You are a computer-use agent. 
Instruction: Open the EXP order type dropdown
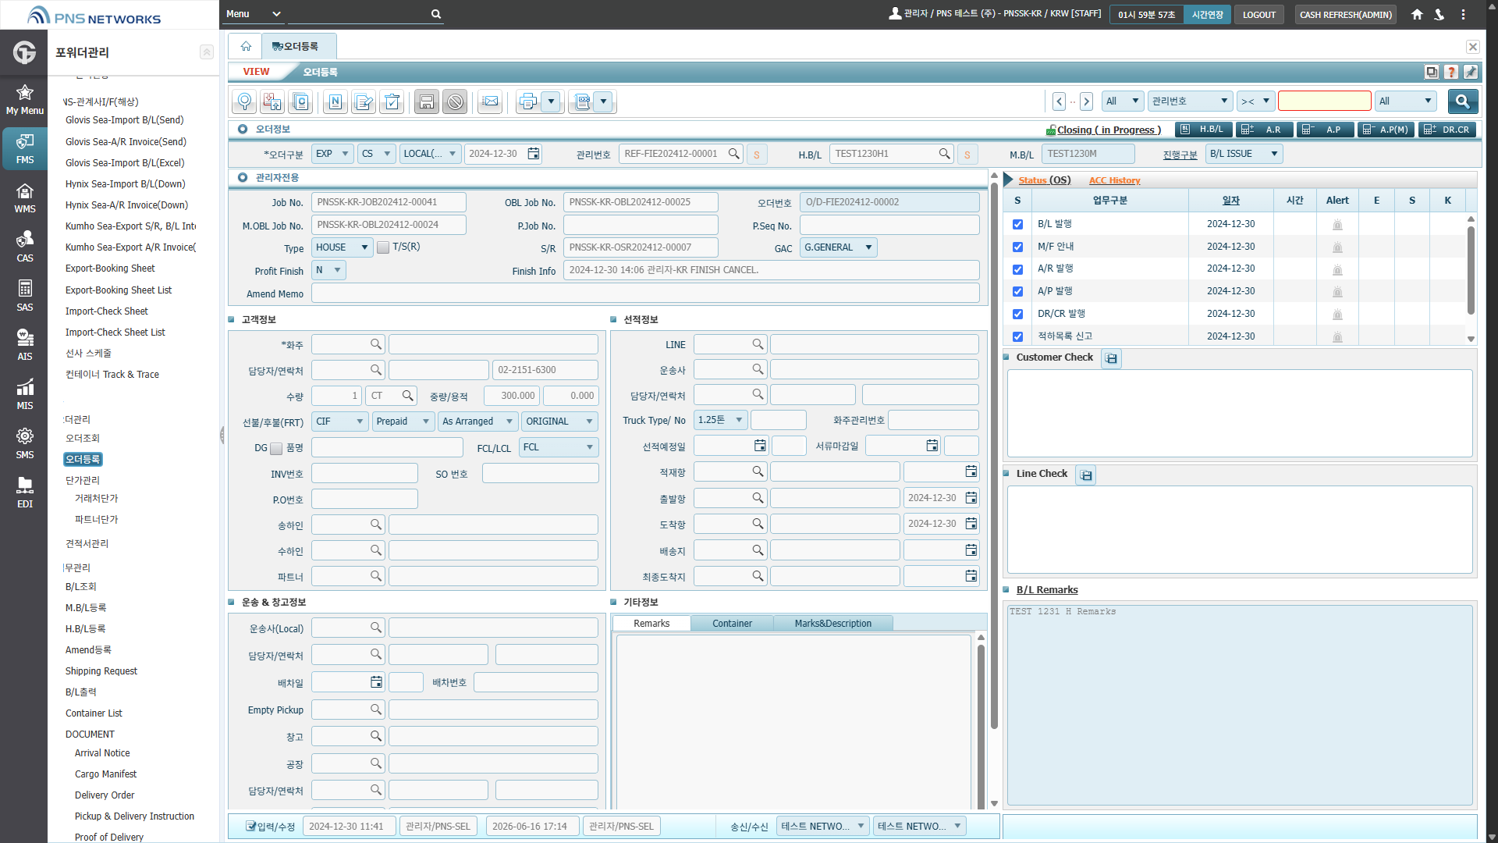pyautogui.click(x=332, y=154)
